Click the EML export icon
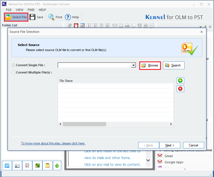The width and height of the screenshot is (214, 177). pos(121,26)
